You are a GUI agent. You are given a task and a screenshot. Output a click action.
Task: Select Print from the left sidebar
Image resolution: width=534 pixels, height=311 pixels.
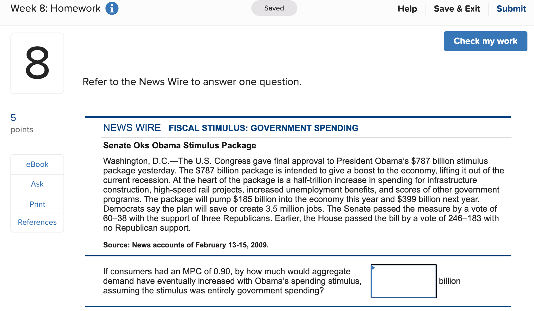pyautogui.click(x=37, y=204)
